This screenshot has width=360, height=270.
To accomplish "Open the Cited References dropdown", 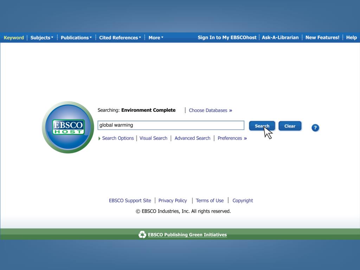I will 120,38.
